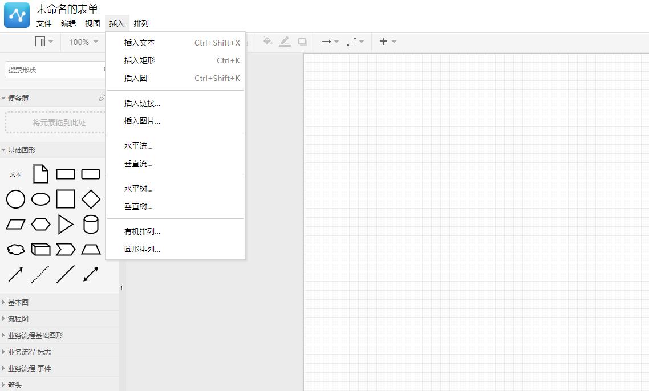Select the rounded rectangle shape
This screenshot has width=649, height=391.
(x=91, y=174)
